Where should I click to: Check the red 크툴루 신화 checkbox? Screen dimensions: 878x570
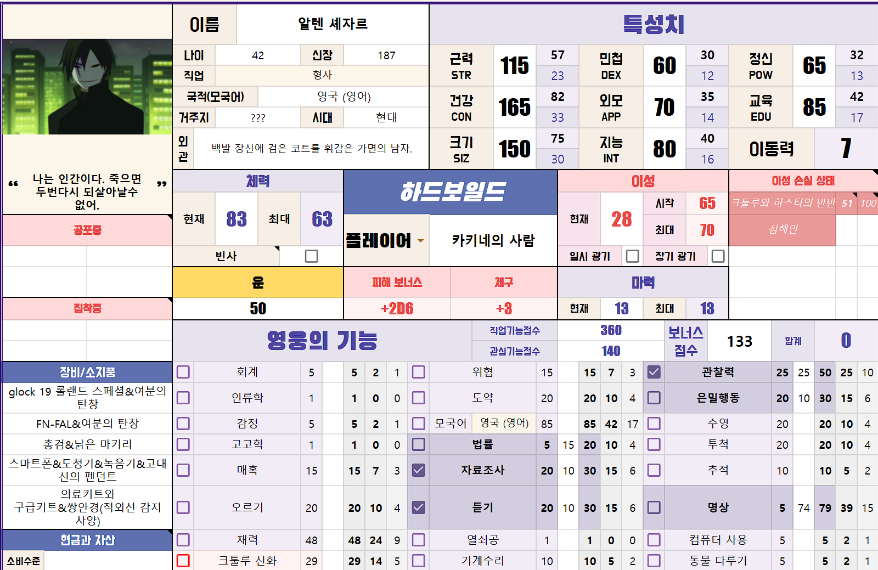183,560
